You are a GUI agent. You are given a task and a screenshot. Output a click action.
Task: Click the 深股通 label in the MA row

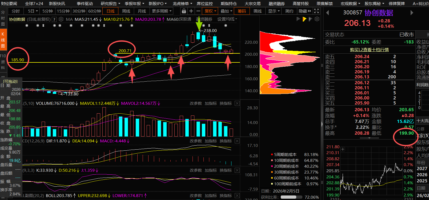coord(185,19)
